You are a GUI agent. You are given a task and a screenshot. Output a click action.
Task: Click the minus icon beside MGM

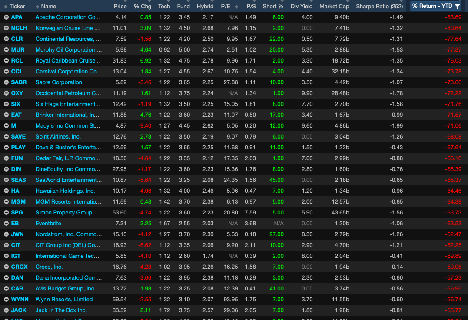click(6, 202)
